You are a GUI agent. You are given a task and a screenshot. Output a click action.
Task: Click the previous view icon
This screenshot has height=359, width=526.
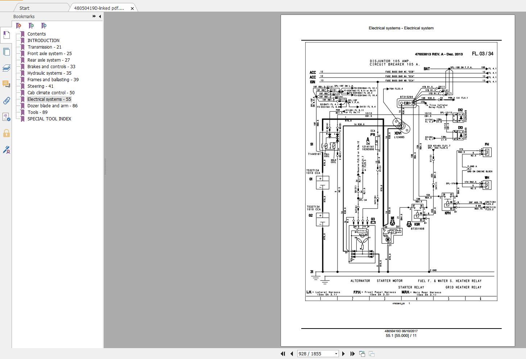(x=362, y=354)
